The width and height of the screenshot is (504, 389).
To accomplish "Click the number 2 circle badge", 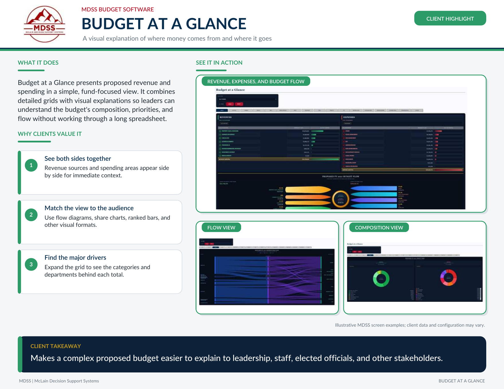I will 31,215.
